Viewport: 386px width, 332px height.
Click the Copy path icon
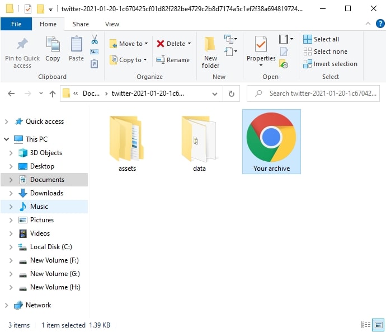click(95, 52)
